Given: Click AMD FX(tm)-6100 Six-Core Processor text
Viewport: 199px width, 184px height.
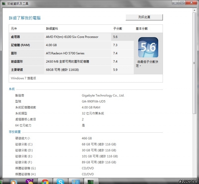Looking at the screenshot, I should (x=72, y=37).
